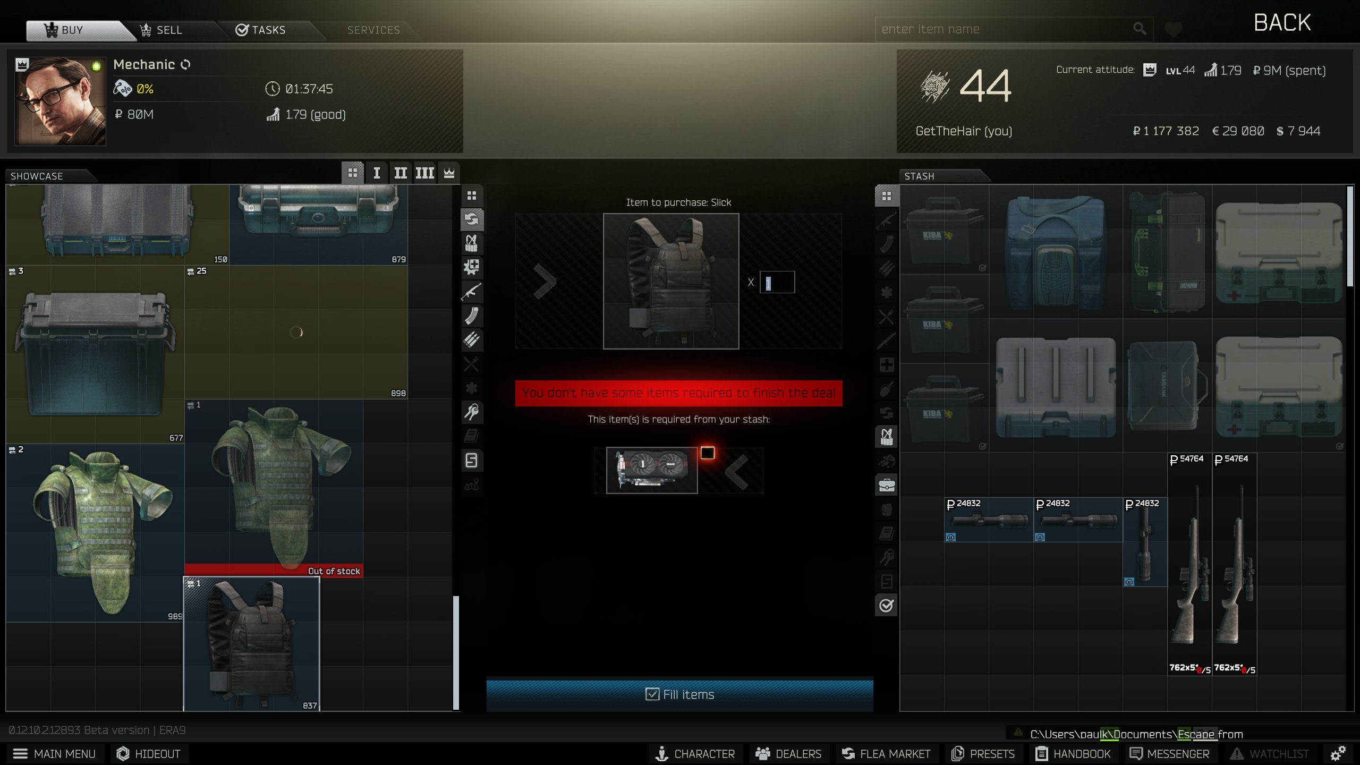Filter showcase by weapons rifle category
The height and width of the screenshot is (765, 1360).
pyautogui.click(x=472, y=292)
